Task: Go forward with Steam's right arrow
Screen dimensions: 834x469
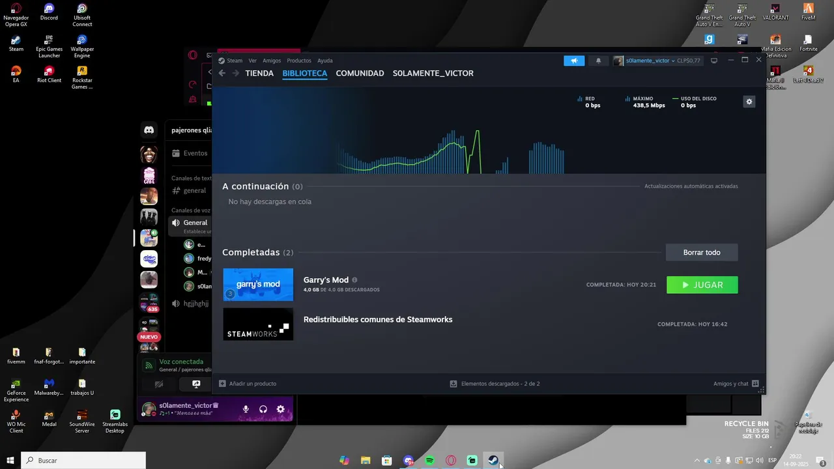Action: click(x=235, y=73)
